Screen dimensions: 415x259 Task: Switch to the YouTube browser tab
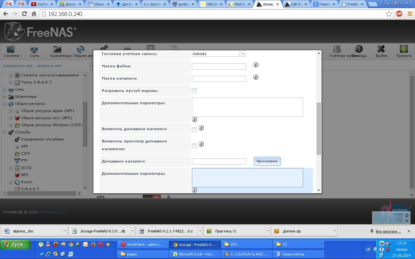coord(42,4)
